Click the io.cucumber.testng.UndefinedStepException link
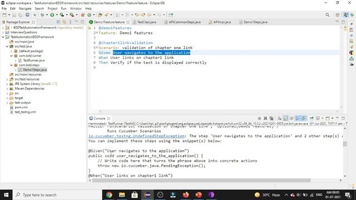 coord(136,136)
